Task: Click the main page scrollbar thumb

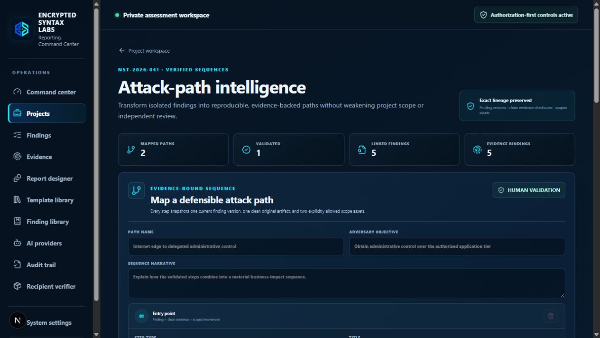Action: [x=596, y=55]
